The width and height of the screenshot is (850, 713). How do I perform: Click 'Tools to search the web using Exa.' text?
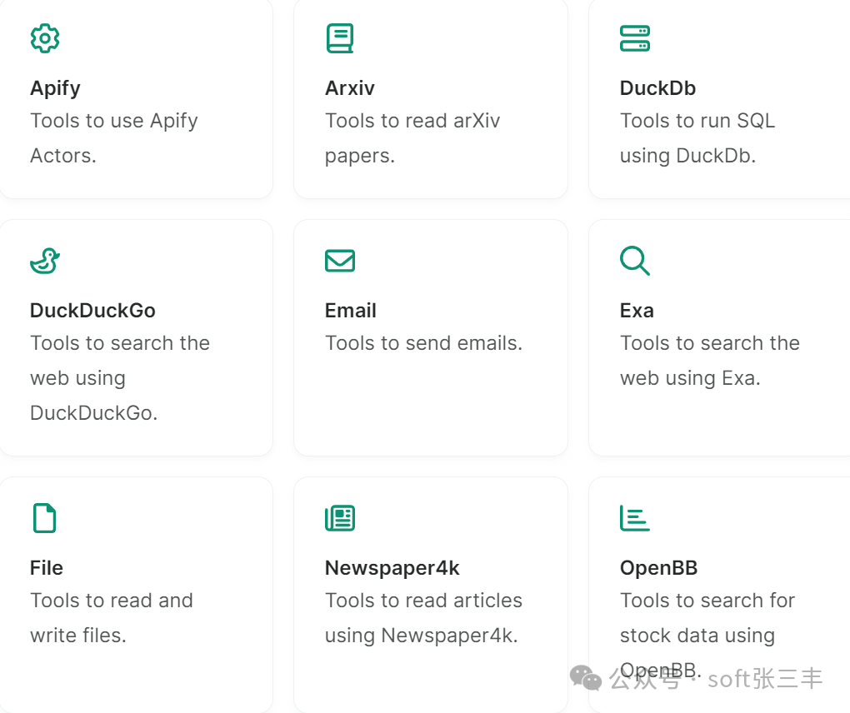pos(710,361)
